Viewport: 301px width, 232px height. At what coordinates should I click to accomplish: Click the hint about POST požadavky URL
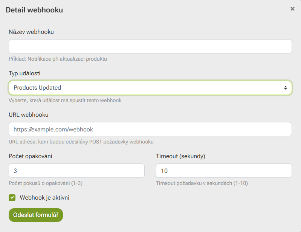(x=81, y=142)
